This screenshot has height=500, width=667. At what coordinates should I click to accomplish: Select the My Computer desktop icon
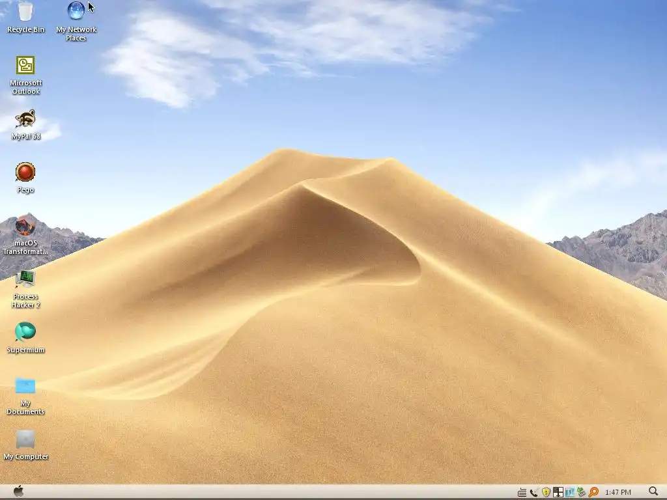click(25, 439)
